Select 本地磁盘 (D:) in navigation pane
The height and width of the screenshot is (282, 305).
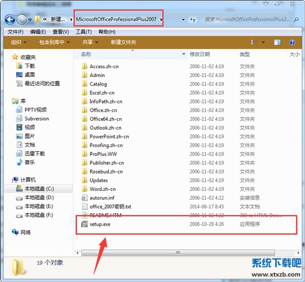tap(39, 198)
